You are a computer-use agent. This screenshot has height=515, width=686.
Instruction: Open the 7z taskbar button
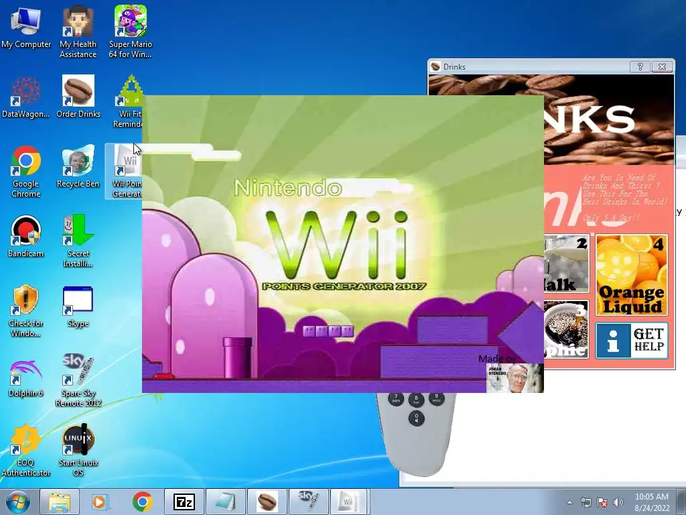click(x=184, y=502)
